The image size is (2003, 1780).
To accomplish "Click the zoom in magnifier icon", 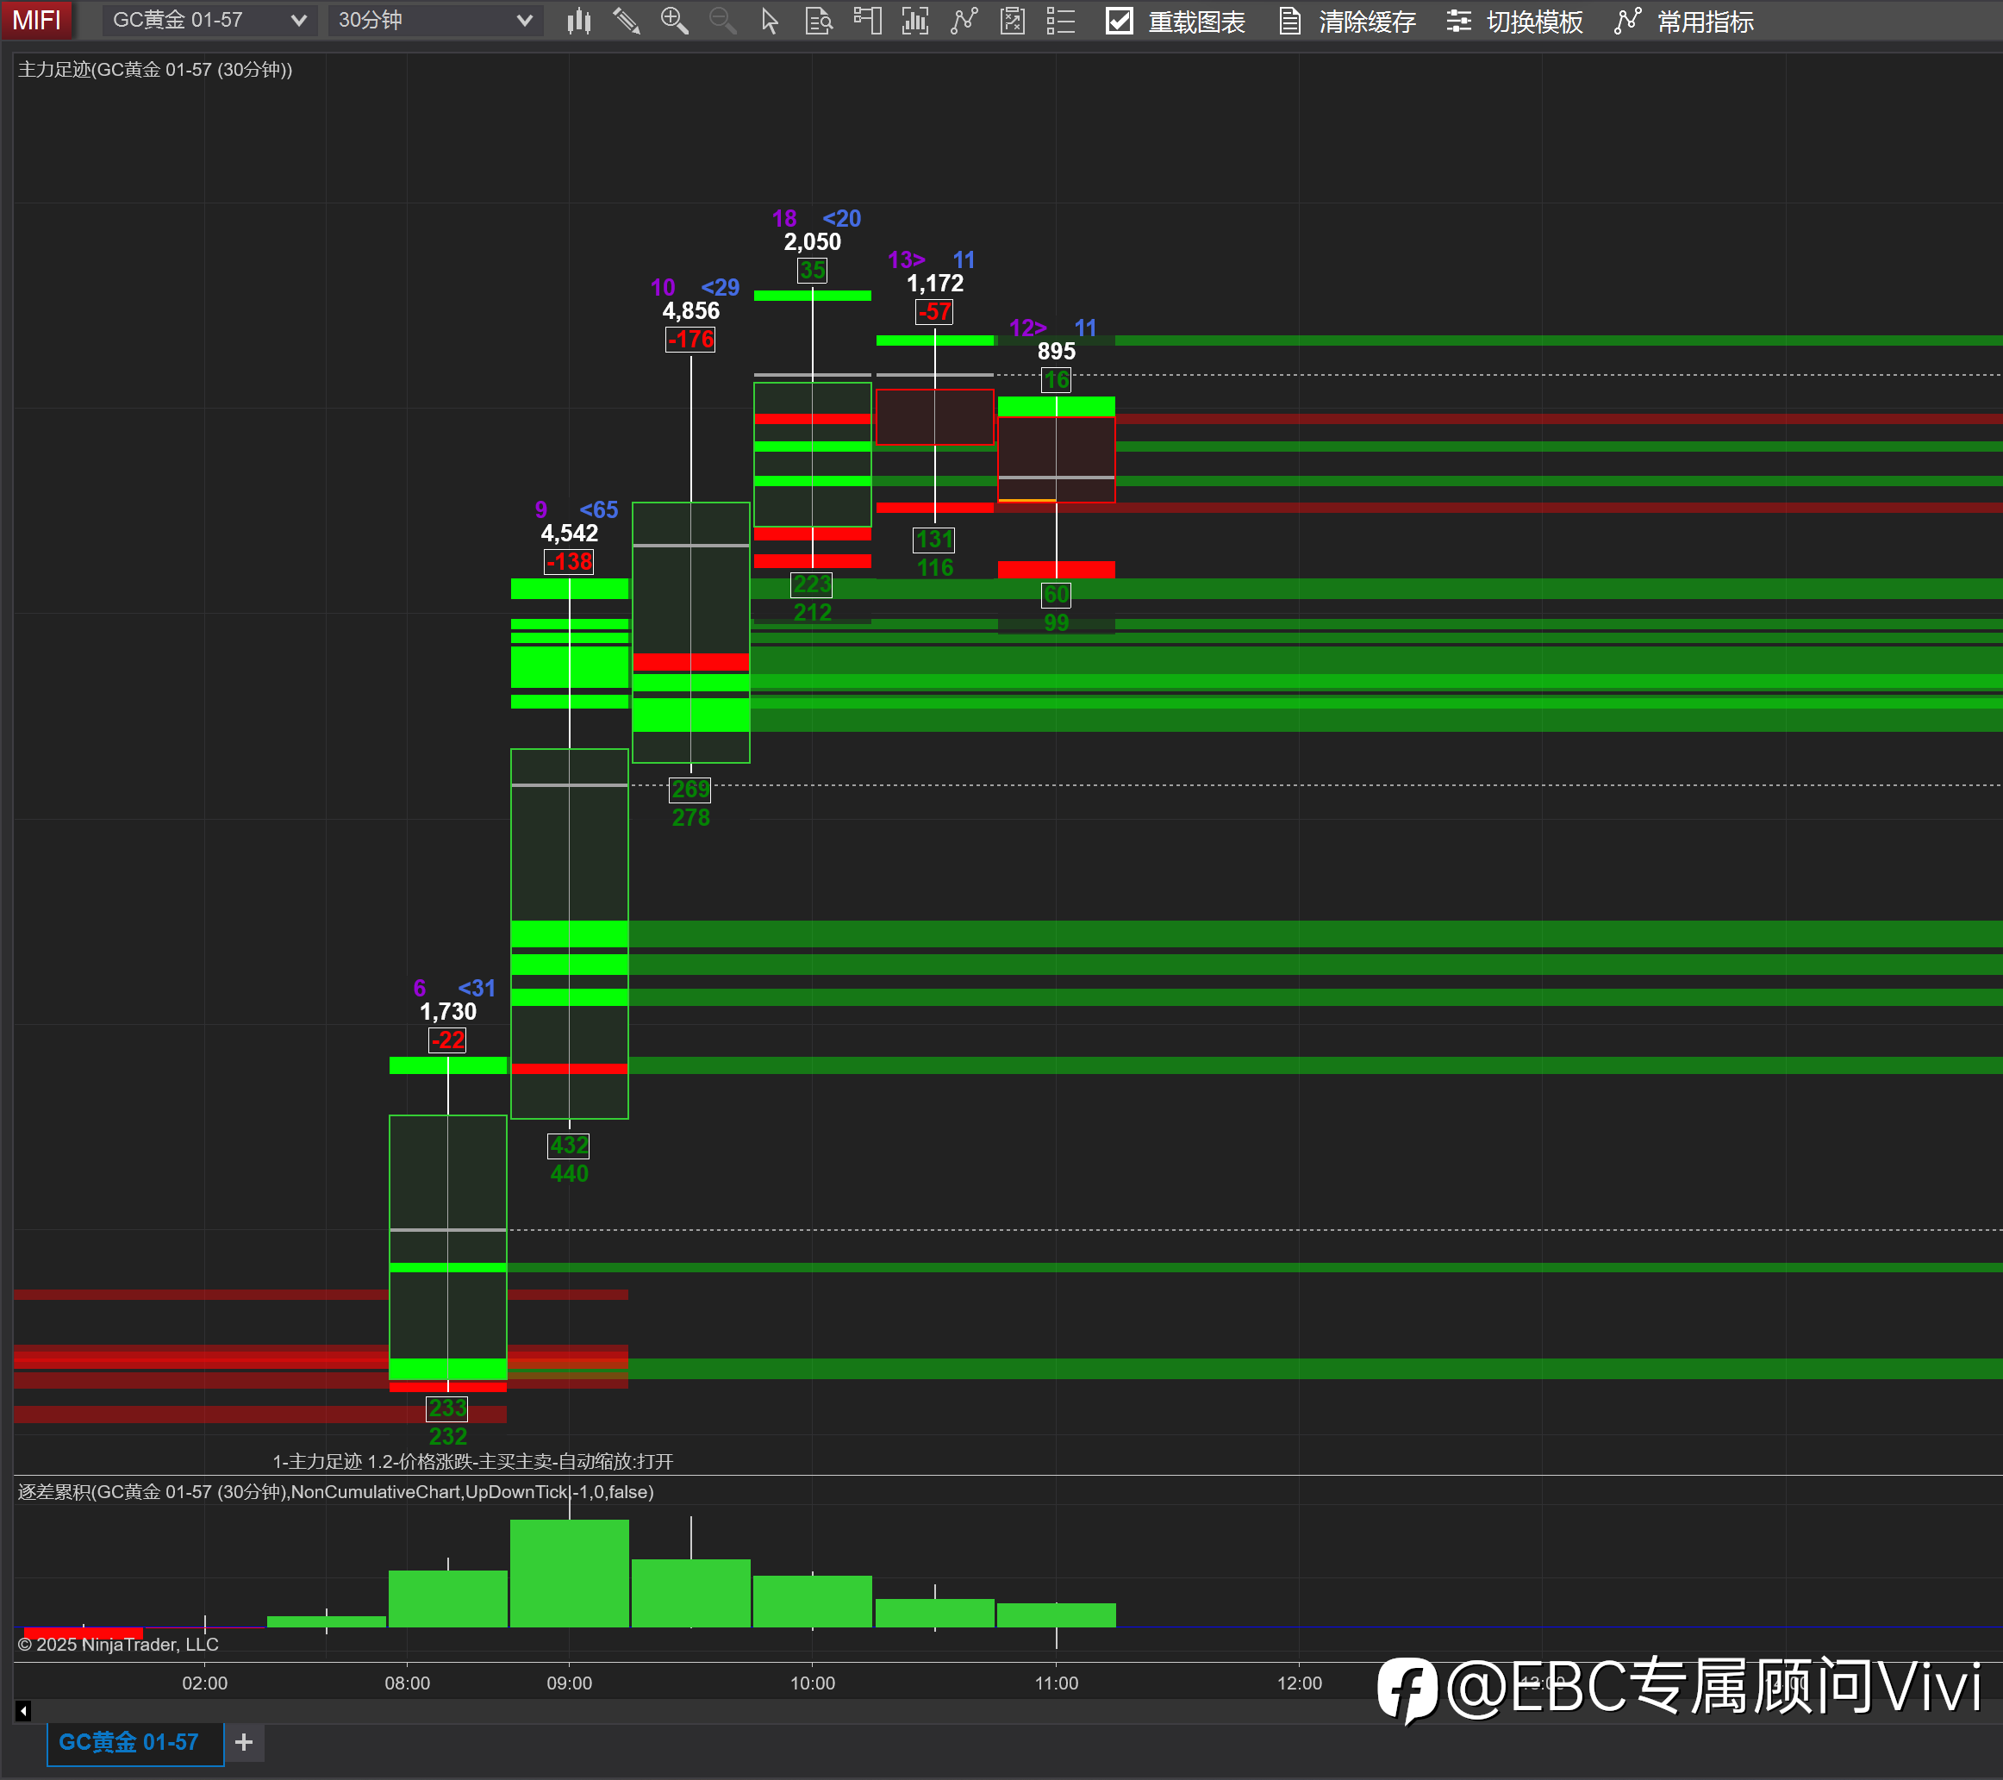I will pyautogui.click(x=674, y=21).
